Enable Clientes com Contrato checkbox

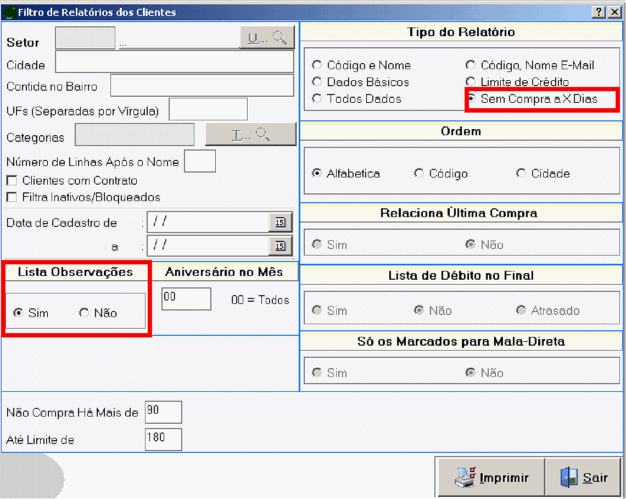(x=11, y=181)
